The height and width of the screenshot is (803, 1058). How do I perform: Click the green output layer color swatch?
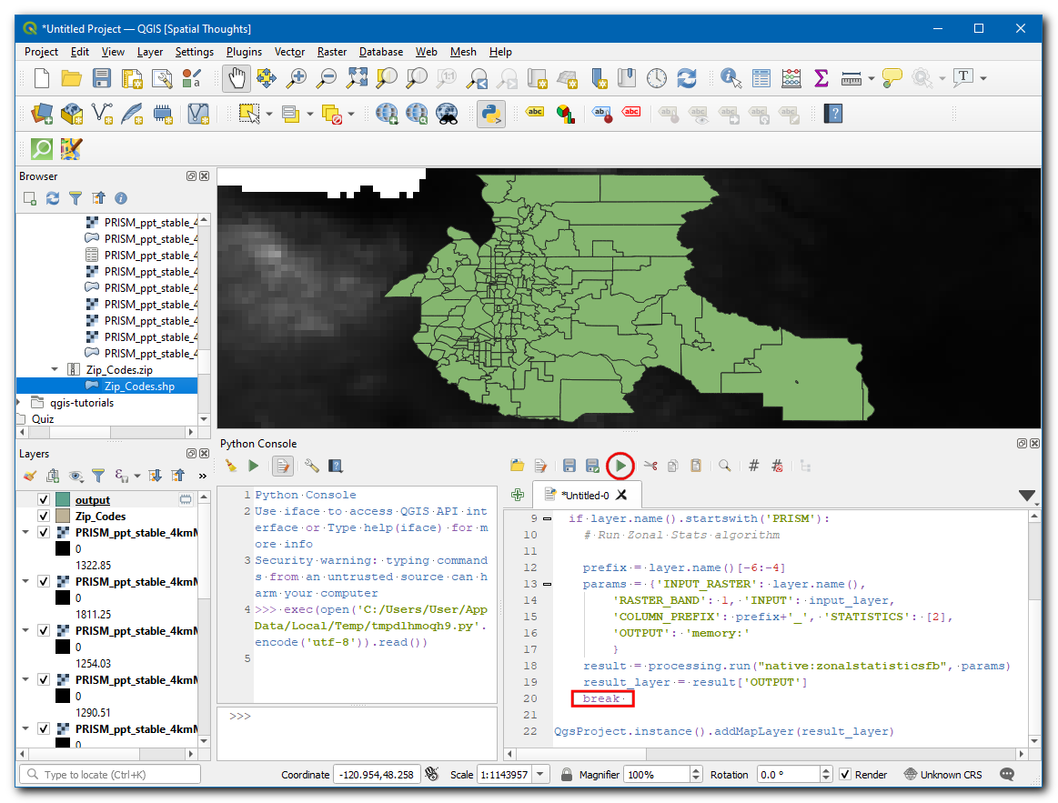(x=63, y=500)
